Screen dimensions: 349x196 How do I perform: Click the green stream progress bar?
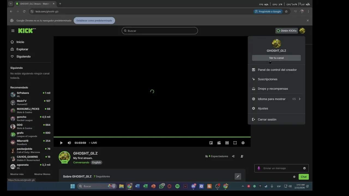coord(152,137)
